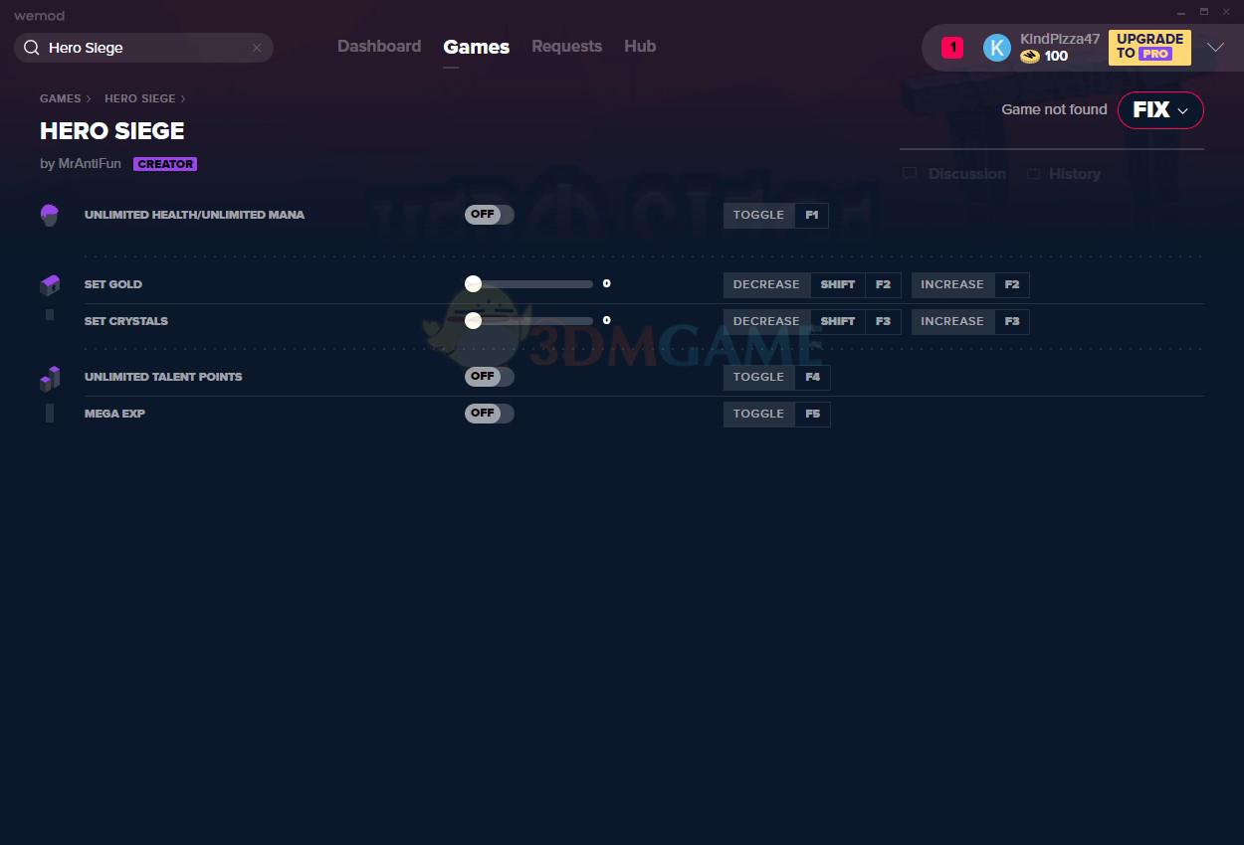Click TOGGLE hotkey for Mega Exp
The width and height of the screenshot is (1244, 845).
(x=759, y=414)
